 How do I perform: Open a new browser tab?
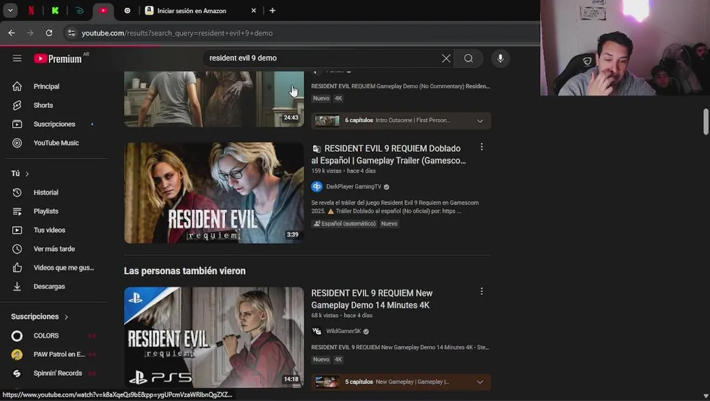[272, 11]
